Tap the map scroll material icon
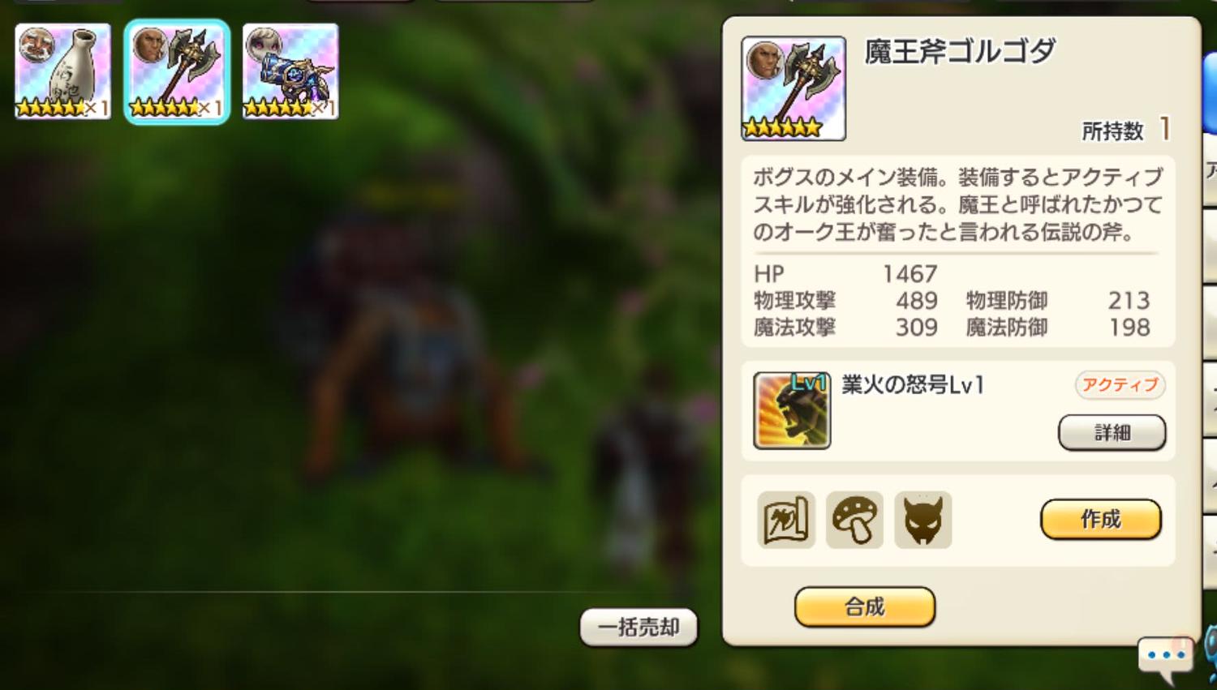This screenshot has height=690, width=1217. [x=786, y=520]
